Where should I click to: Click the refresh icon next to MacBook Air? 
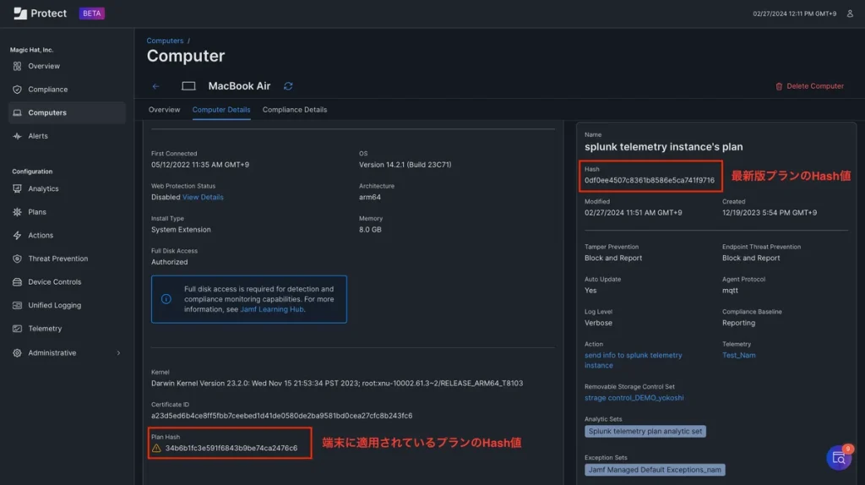(x=288, y=86)
